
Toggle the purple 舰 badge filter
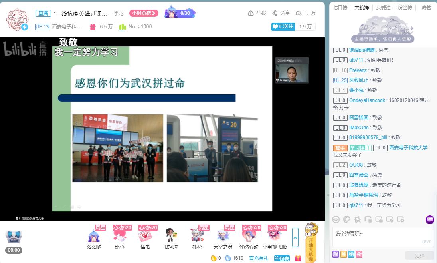click(336, 255)
